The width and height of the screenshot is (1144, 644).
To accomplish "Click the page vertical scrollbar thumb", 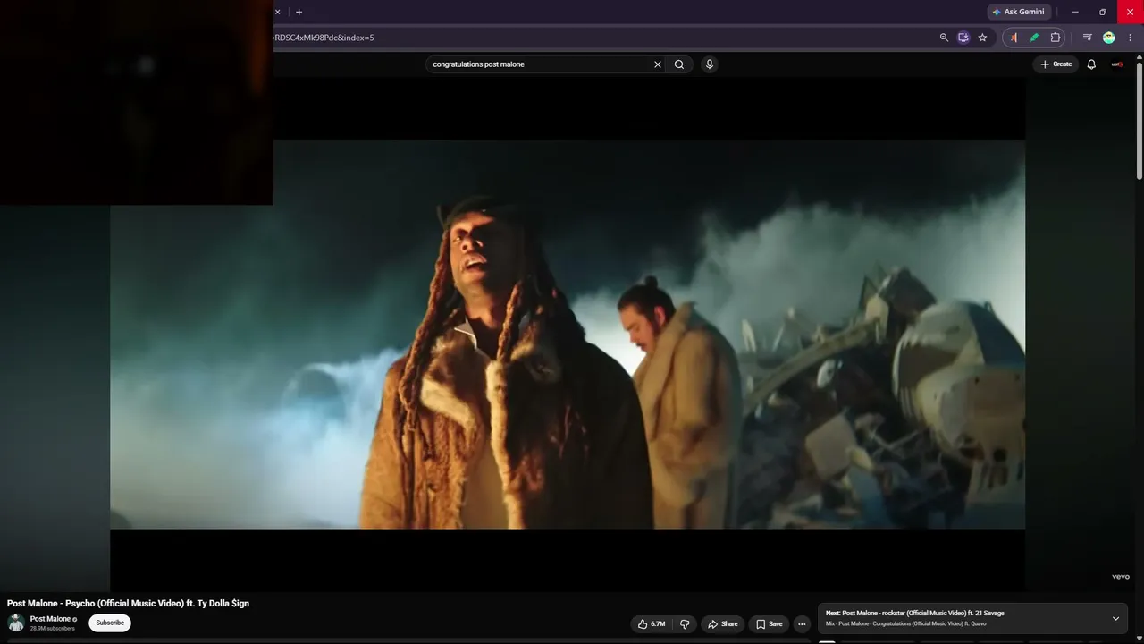I will pyautogui.click(x=1140, y=120).
